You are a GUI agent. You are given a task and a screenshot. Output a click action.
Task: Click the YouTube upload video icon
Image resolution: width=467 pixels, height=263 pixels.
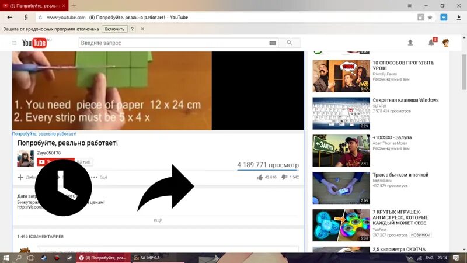point(410,43)
